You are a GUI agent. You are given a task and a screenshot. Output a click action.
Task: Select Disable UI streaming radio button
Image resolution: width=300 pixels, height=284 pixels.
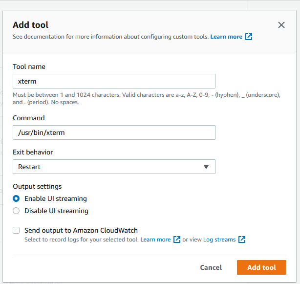click(16, 211)
